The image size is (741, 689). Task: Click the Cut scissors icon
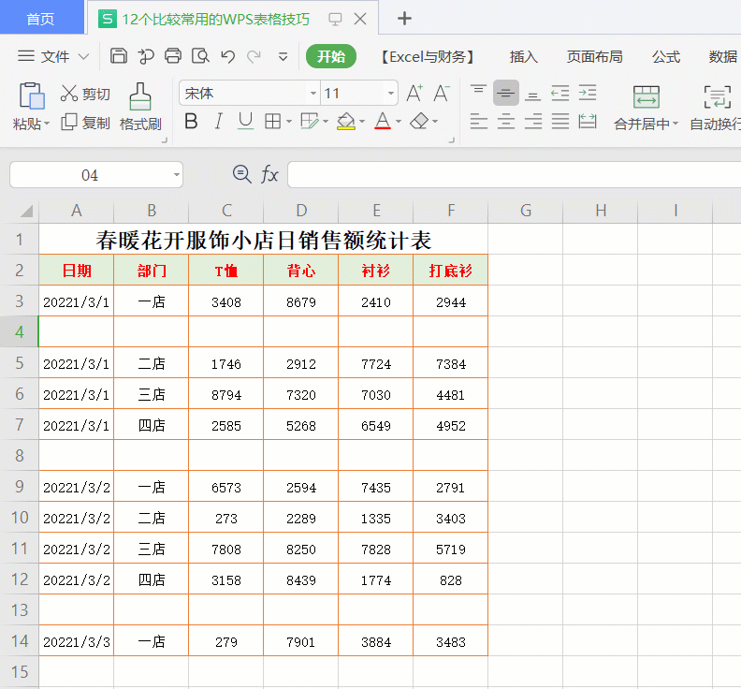(69, 94)
